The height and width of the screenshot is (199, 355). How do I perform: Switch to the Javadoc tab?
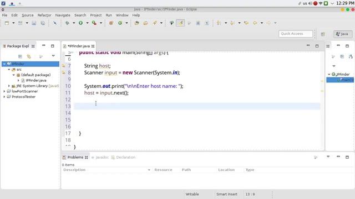pos(100,158)
